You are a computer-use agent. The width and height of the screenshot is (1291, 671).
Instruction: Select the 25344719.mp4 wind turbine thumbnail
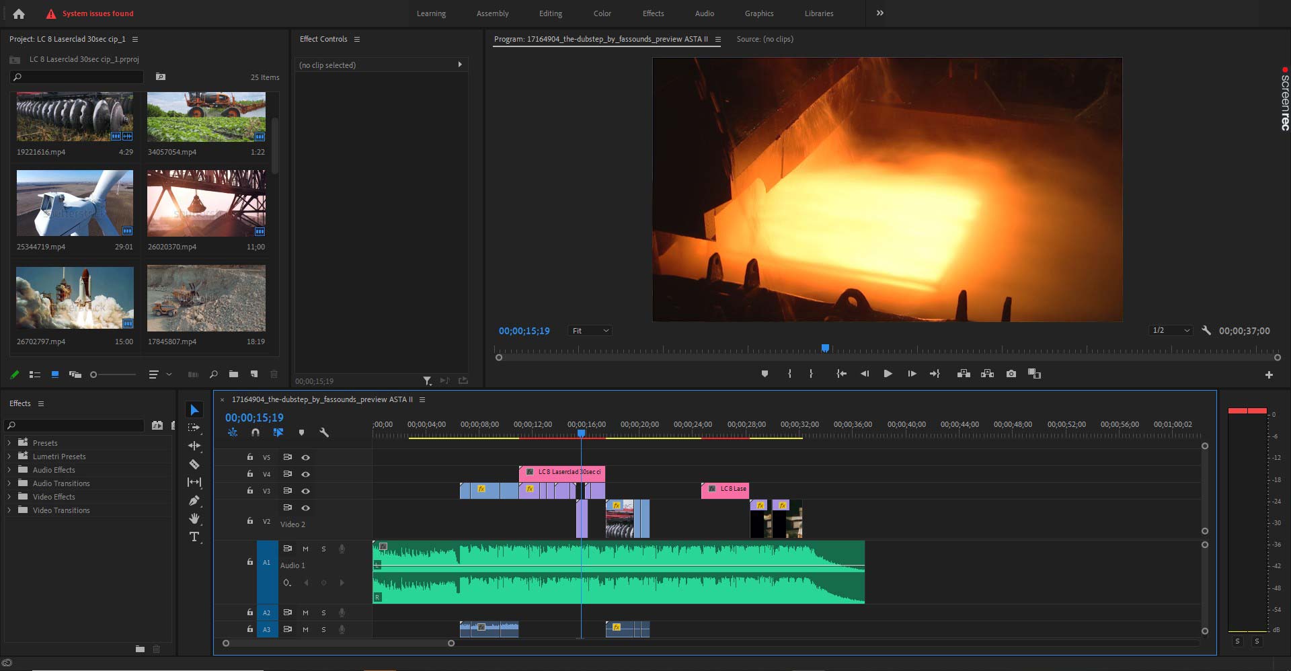tap(75, 203)
